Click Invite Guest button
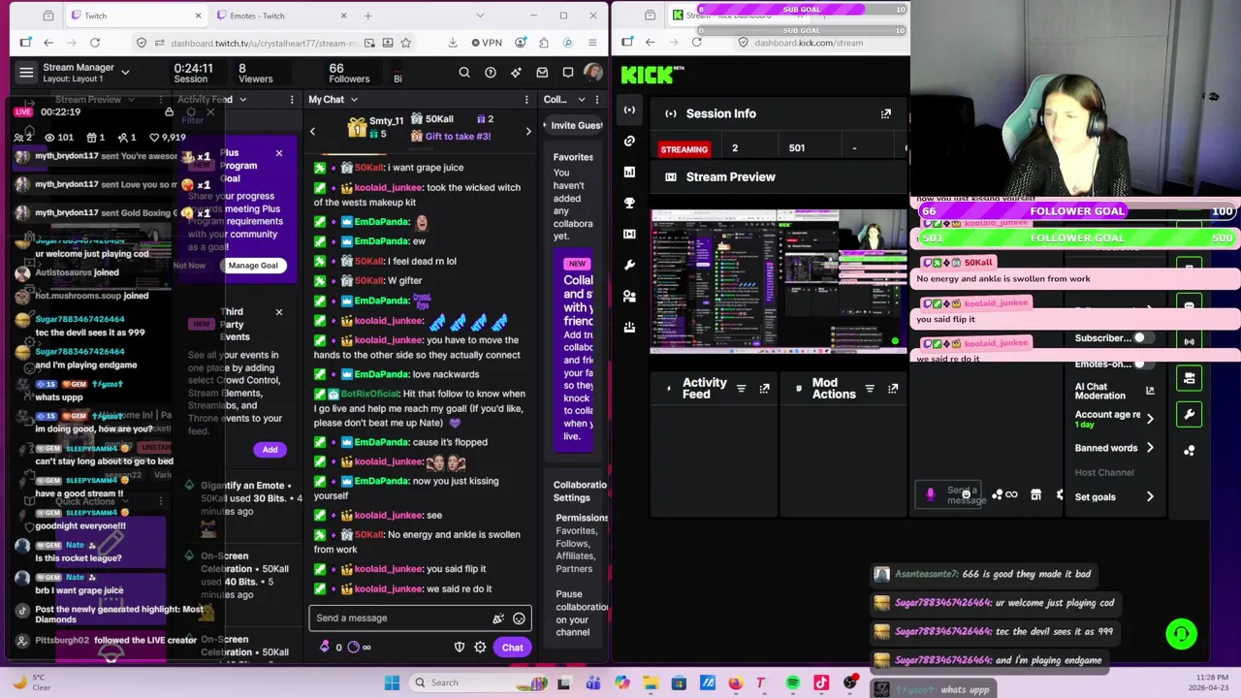The height and width of the screenshot is (698, 1241). pos(575,125)
